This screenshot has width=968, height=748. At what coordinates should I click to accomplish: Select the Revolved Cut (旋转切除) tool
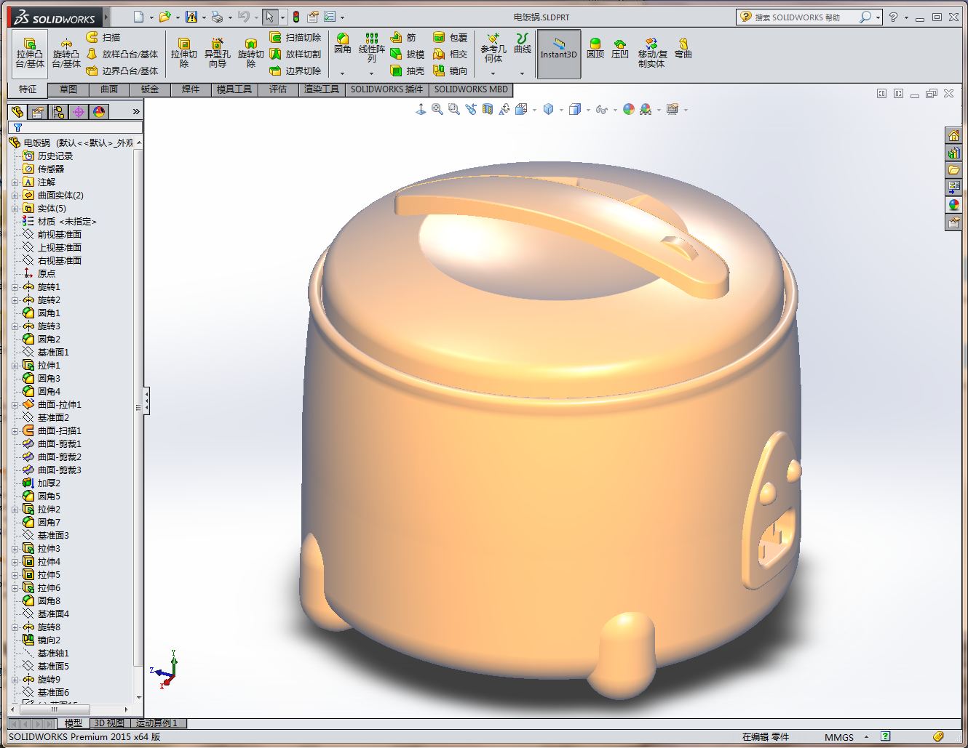(250, 53)
